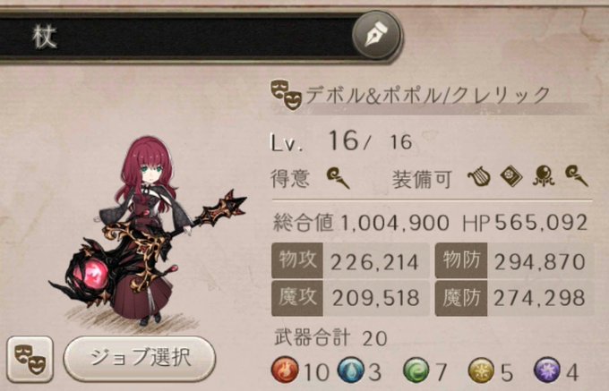The image size is (609, 391).
Task: Click the masks button beside ジョブ選択
Action: click(x=30, y=359)
